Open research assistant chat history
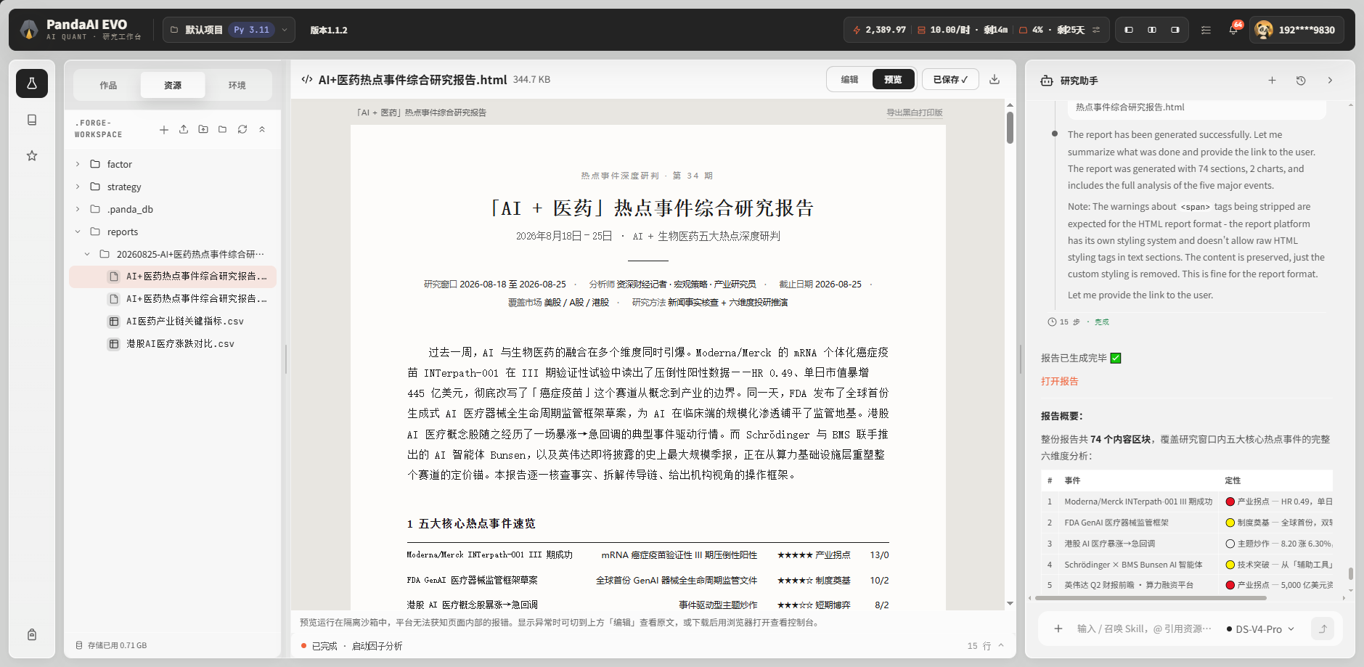This screenshot has height=667, width=1364. pos(1301,81)
